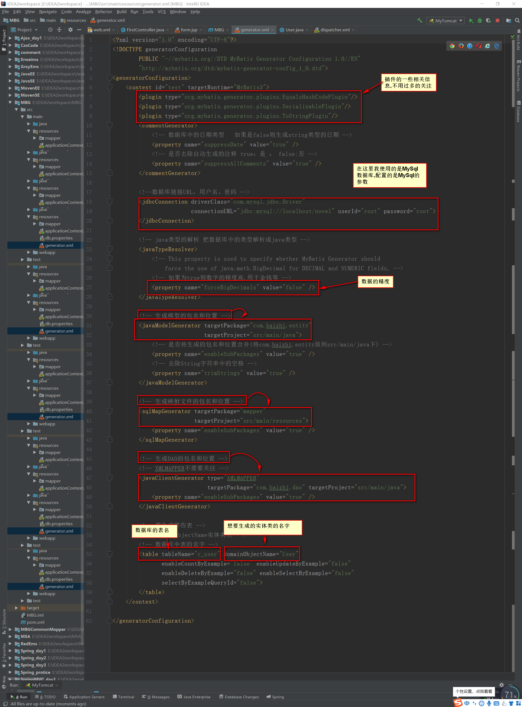Select pom.xml in the project tree
522x707 pixels.
coord(33,622)
